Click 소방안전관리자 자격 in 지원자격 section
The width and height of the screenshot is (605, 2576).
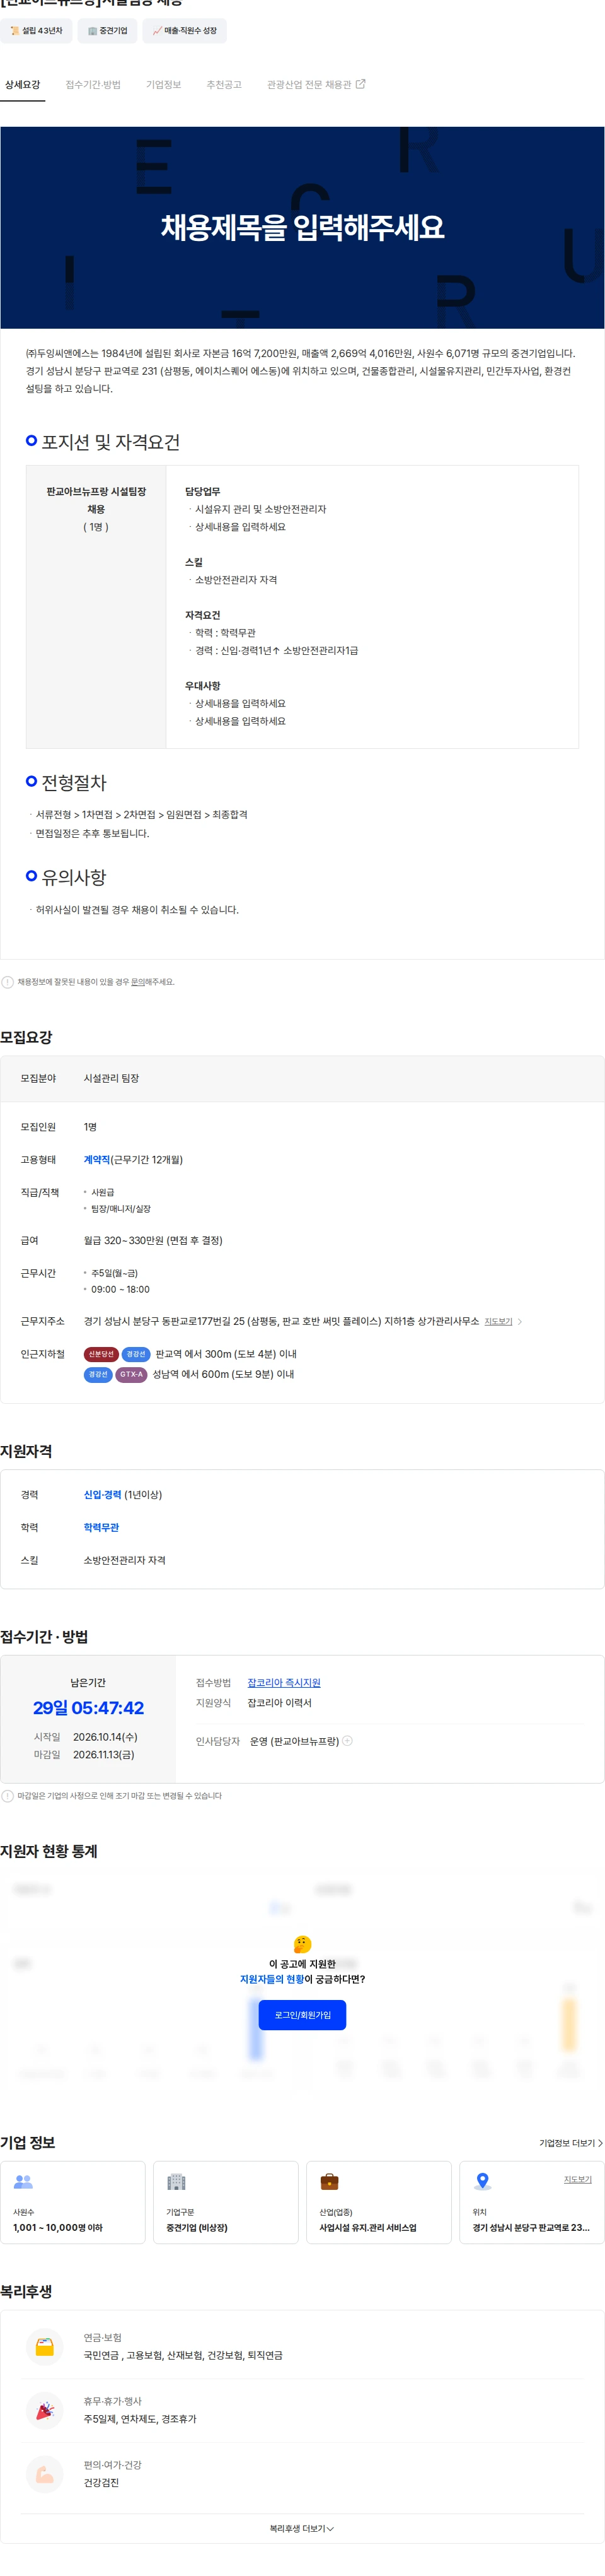[x=125, y=1561]
